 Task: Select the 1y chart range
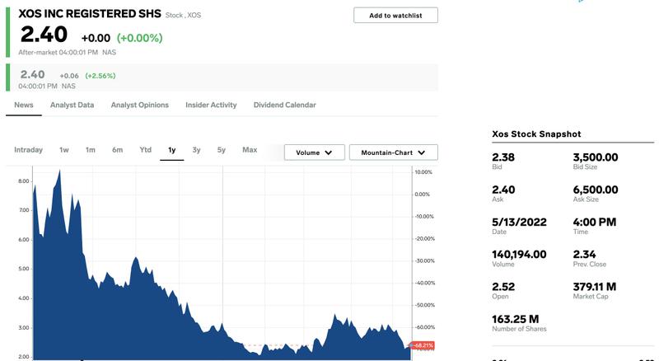pos(172,150)
